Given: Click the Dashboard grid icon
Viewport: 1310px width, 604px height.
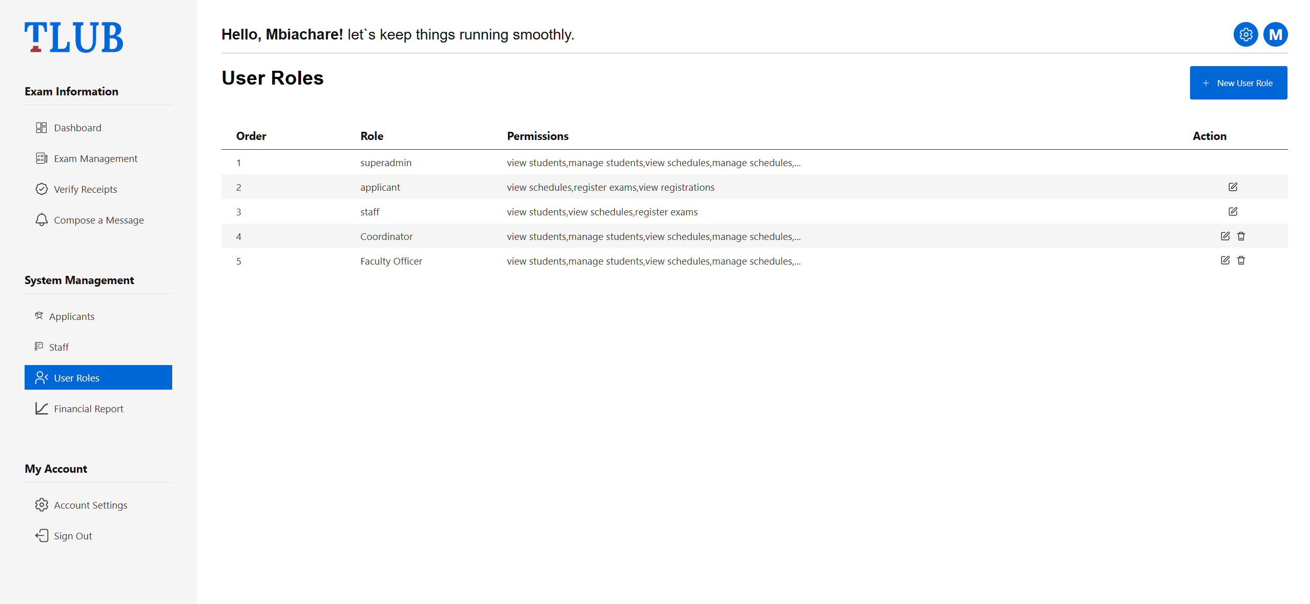Looking at the screenshot, I should [x=42, y=128].
